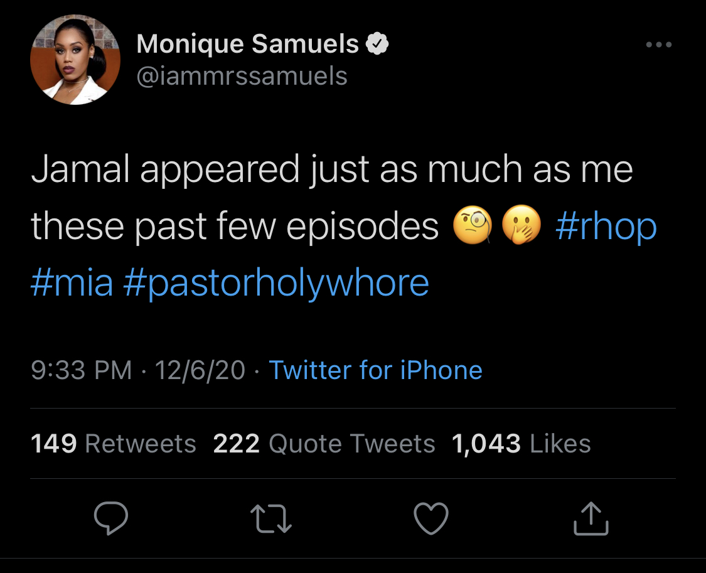Click the 9:33 PM timestamp
The image size is (706, 573).
[82, 370]
